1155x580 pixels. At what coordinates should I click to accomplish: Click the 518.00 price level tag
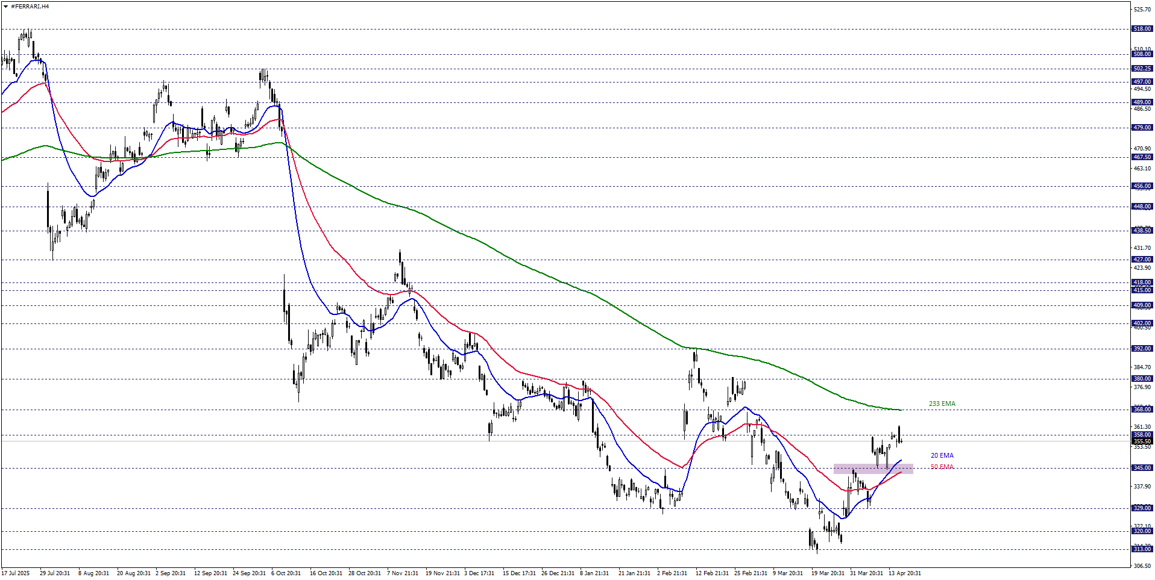tap(1142, 29)
